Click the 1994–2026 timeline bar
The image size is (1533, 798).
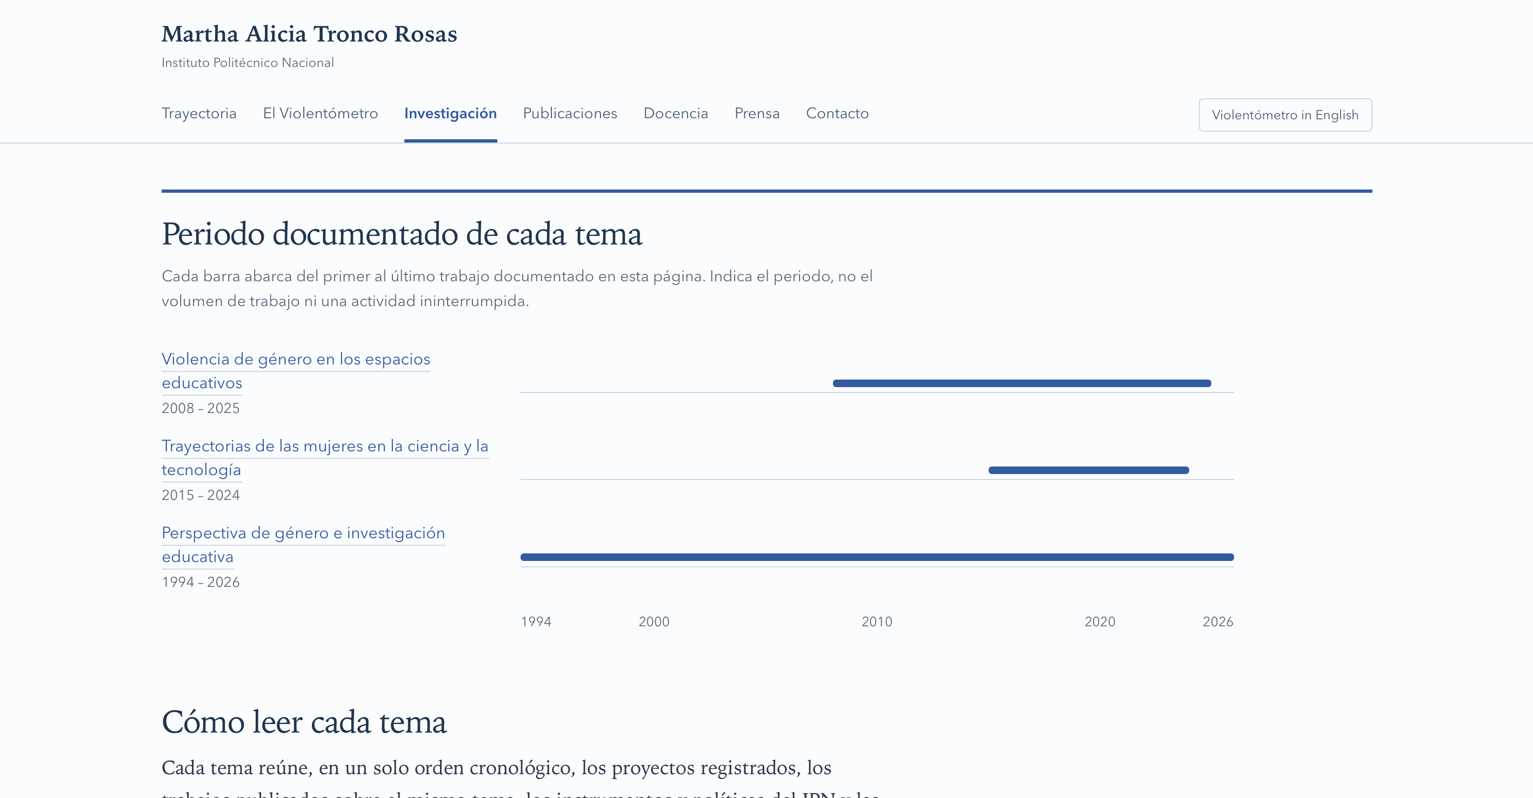(x=877, y=557)
